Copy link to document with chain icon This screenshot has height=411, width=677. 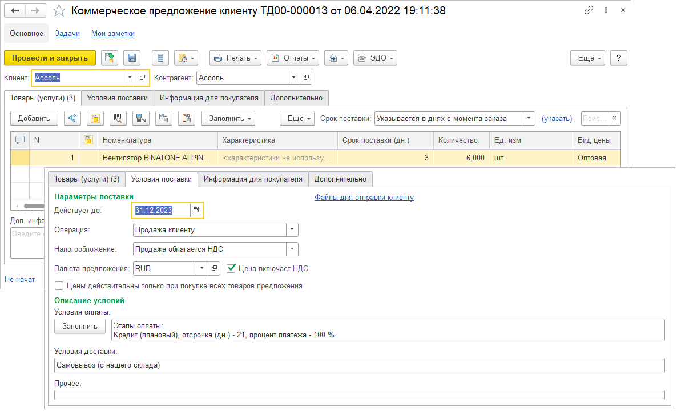click(x=589, y=10)
